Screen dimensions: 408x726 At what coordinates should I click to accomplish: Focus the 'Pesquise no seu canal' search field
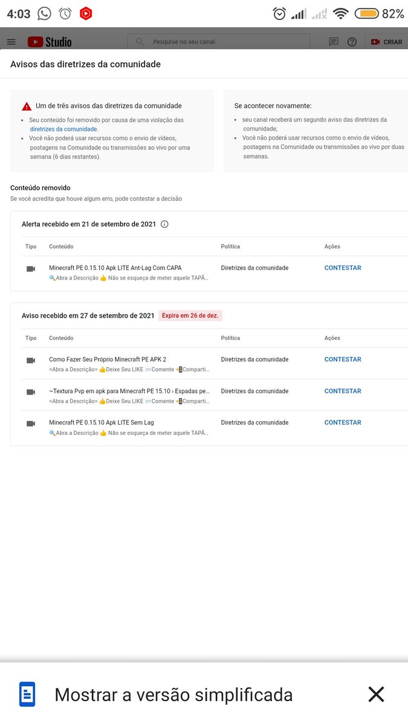pos(218,42)
